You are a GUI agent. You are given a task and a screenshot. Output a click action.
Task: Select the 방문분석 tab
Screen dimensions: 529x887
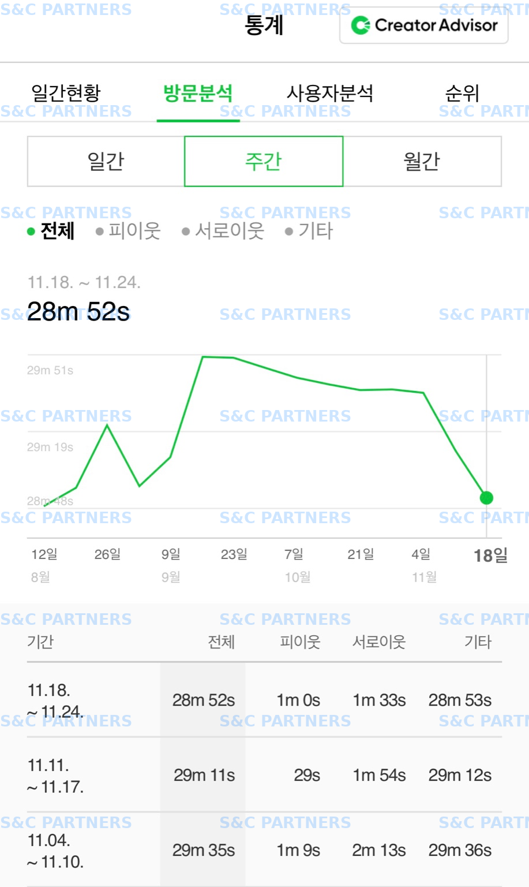click(198, 93)
